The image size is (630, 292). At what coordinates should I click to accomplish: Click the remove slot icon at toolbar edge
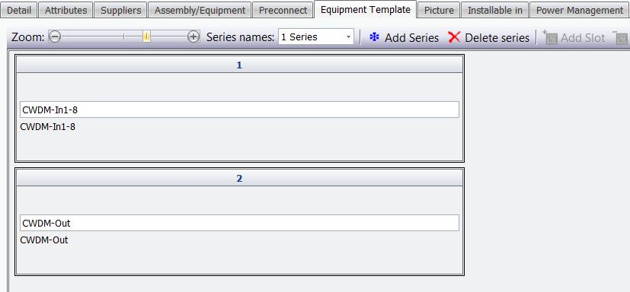point(621,37)
